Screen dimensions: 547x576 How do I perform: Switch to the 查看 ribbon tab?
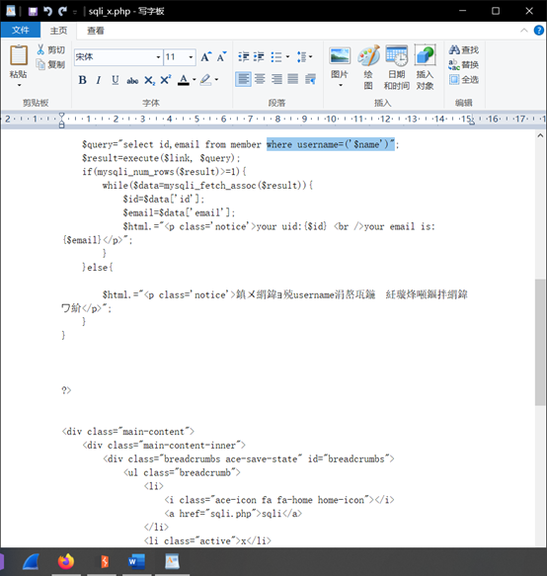[96, 31]
